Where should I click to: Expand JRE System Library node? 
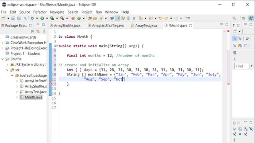pos(7,64)
